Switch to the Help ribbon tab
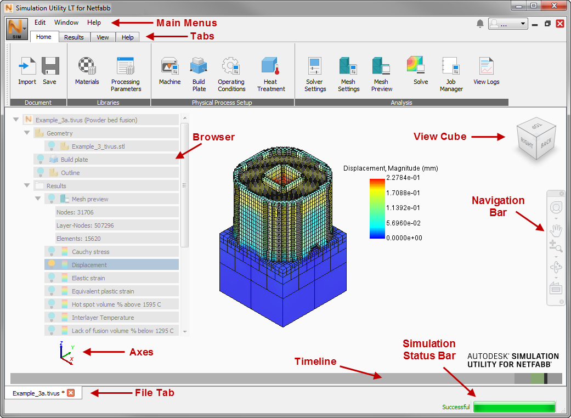Image resolution: width=571 pixels, height=418 pixels. [x=127, y=37]
